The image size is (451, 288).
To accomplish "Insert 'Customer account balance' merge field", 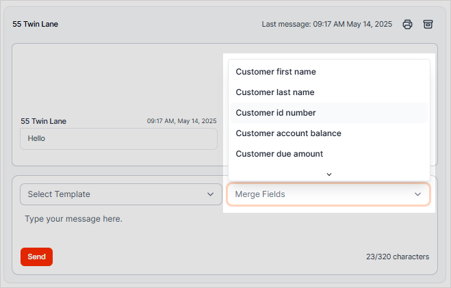I will (x=288, y=133).
